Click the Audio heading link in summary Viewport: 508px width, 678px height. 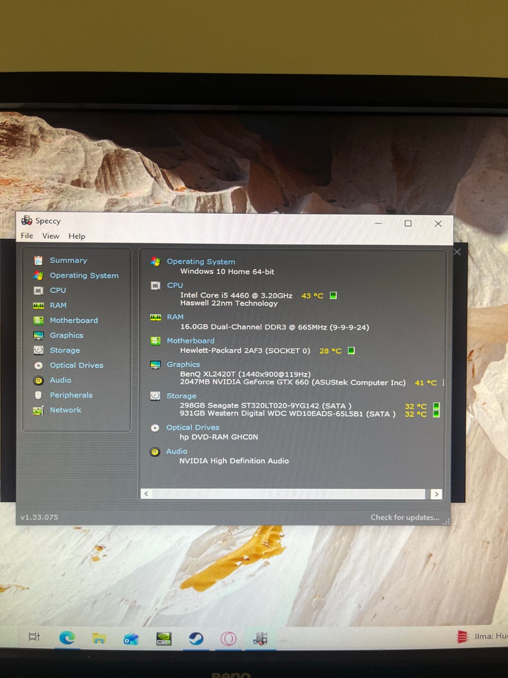click(x=177, y=451)
